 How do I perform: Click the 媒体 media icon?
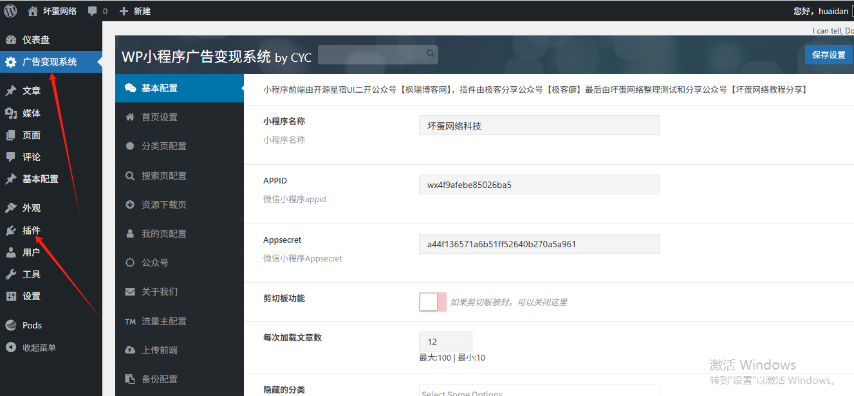coord(10,113)
